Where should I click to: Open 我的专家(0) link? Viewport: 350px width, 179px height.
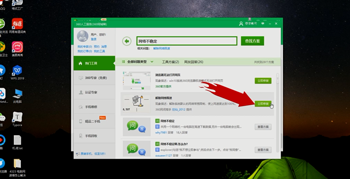click(85, 47)
